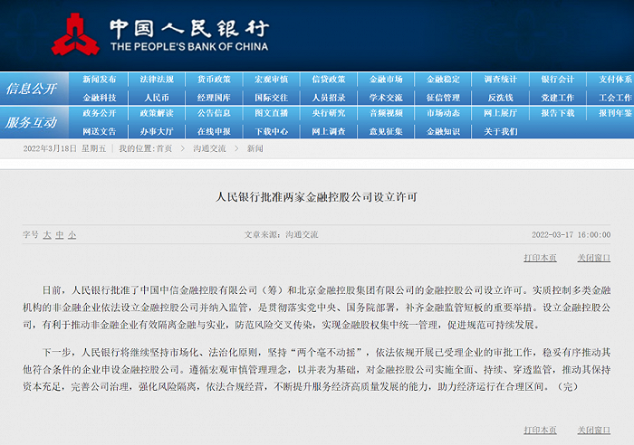Open the 新闻发布 menu item
This screenshot has height=445, width=634.
(x=99, y=80)
